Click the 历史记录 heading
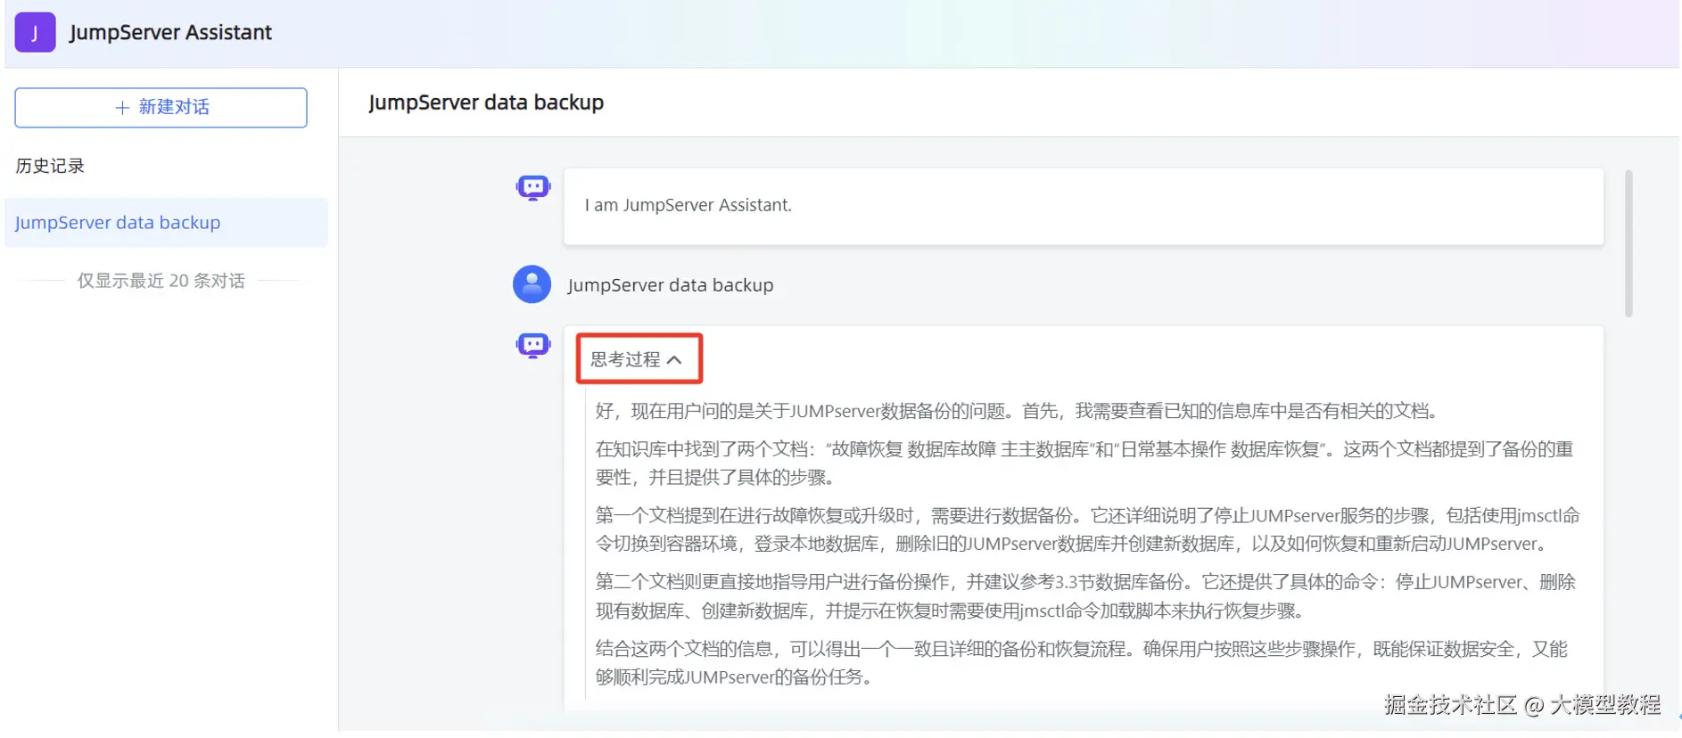 (x=50, y=166)
